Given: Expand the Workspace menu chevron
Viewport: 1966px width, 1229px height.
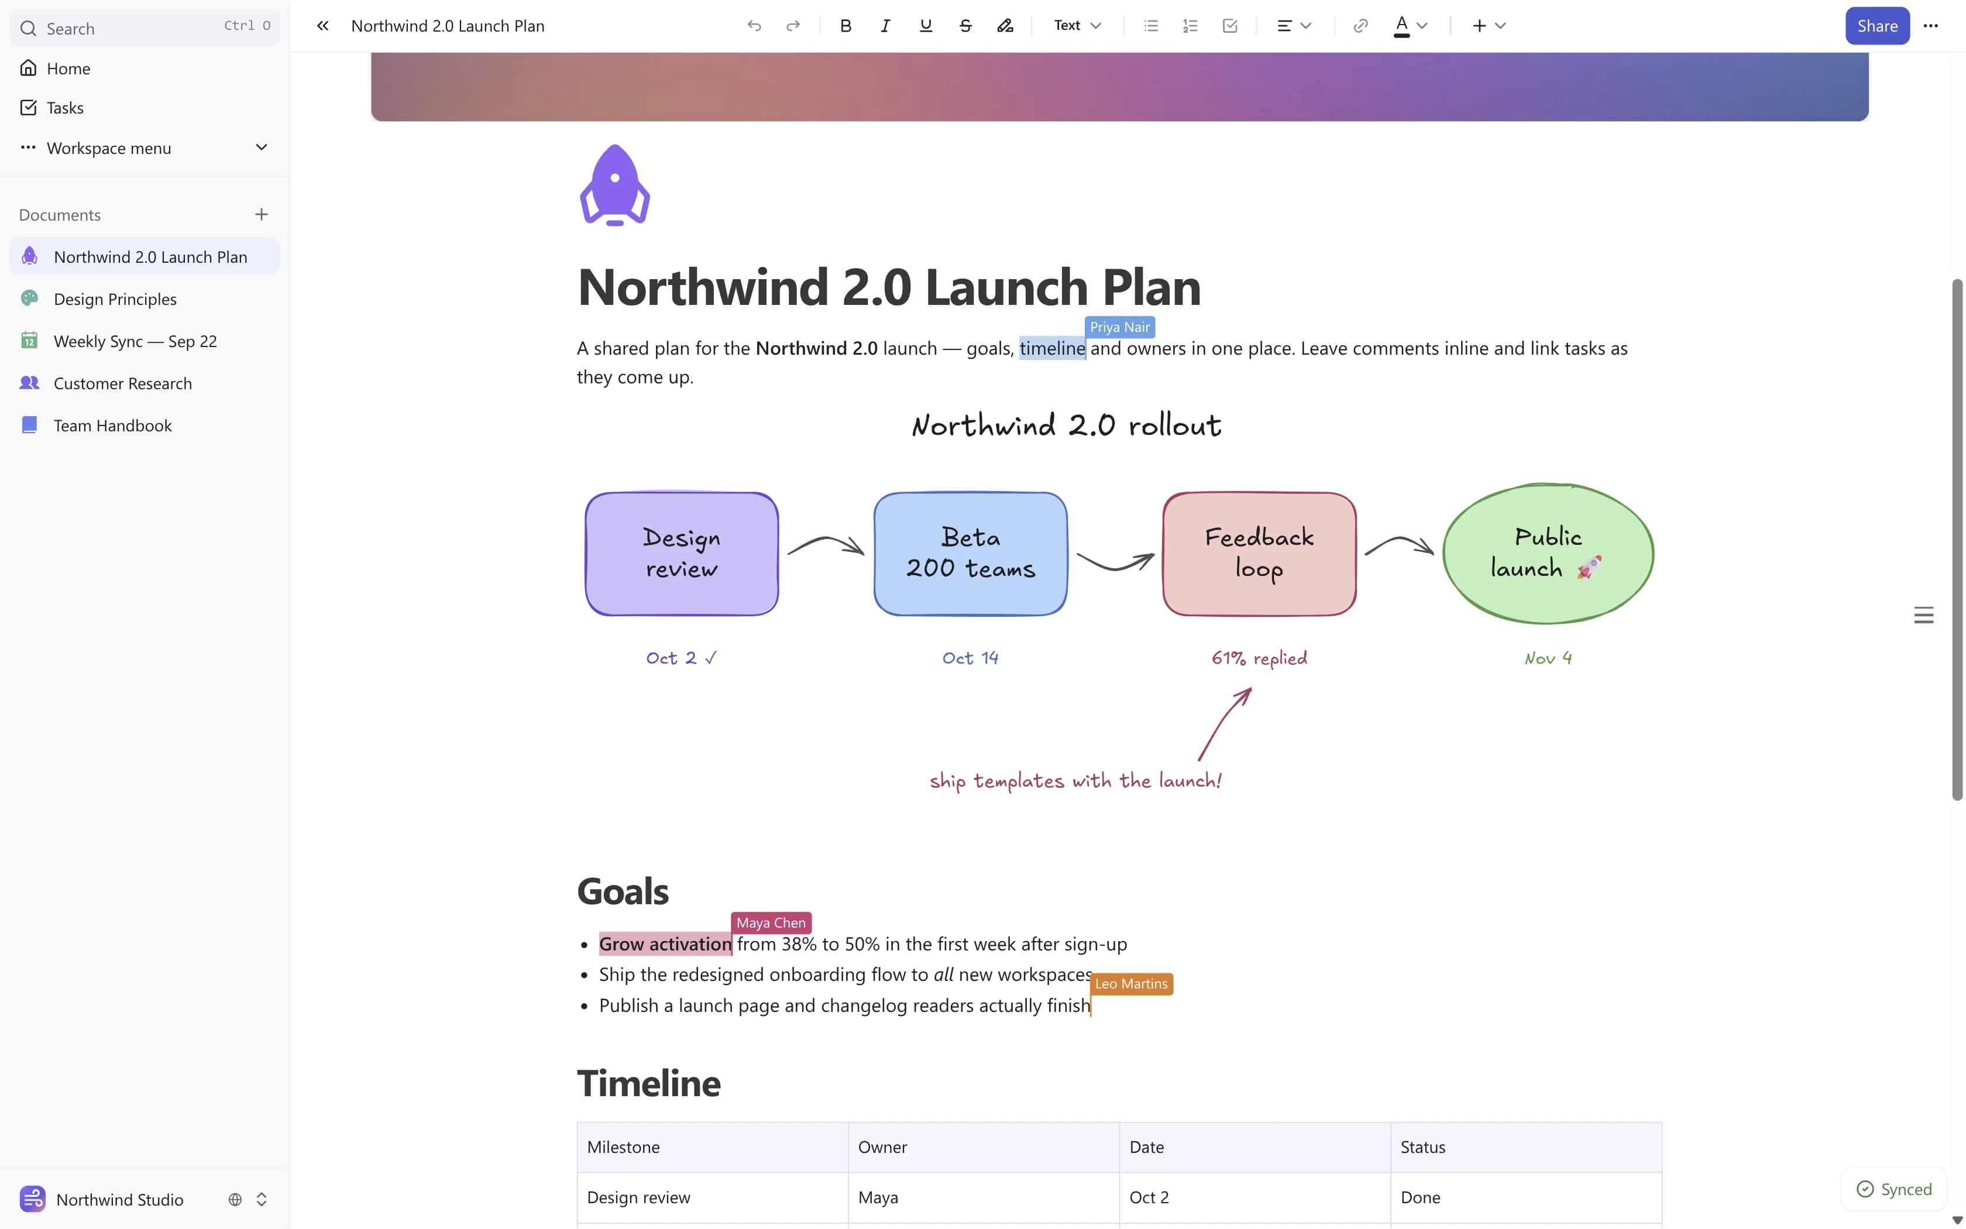Looking at the screenshot, I should coord(262,147).
